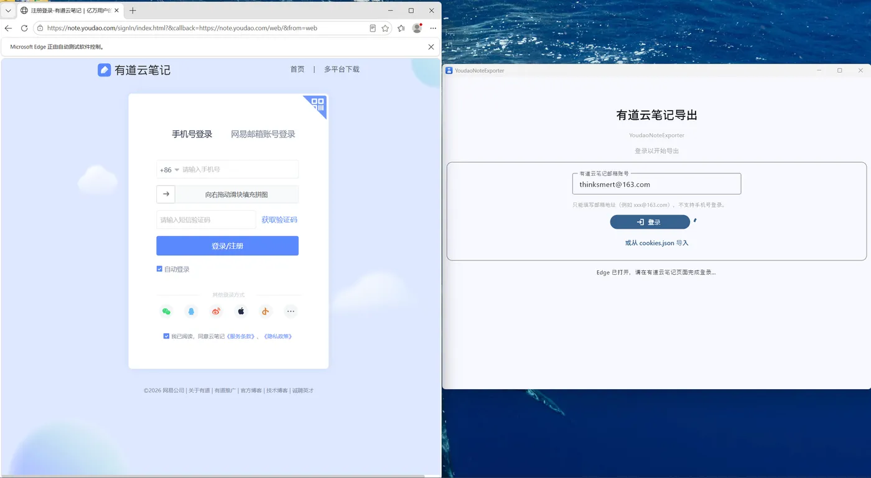Viewport: 871px width, 478px height.
Task: Open Edge tab actions dropdown chevron
Action: tap(8, 11)
